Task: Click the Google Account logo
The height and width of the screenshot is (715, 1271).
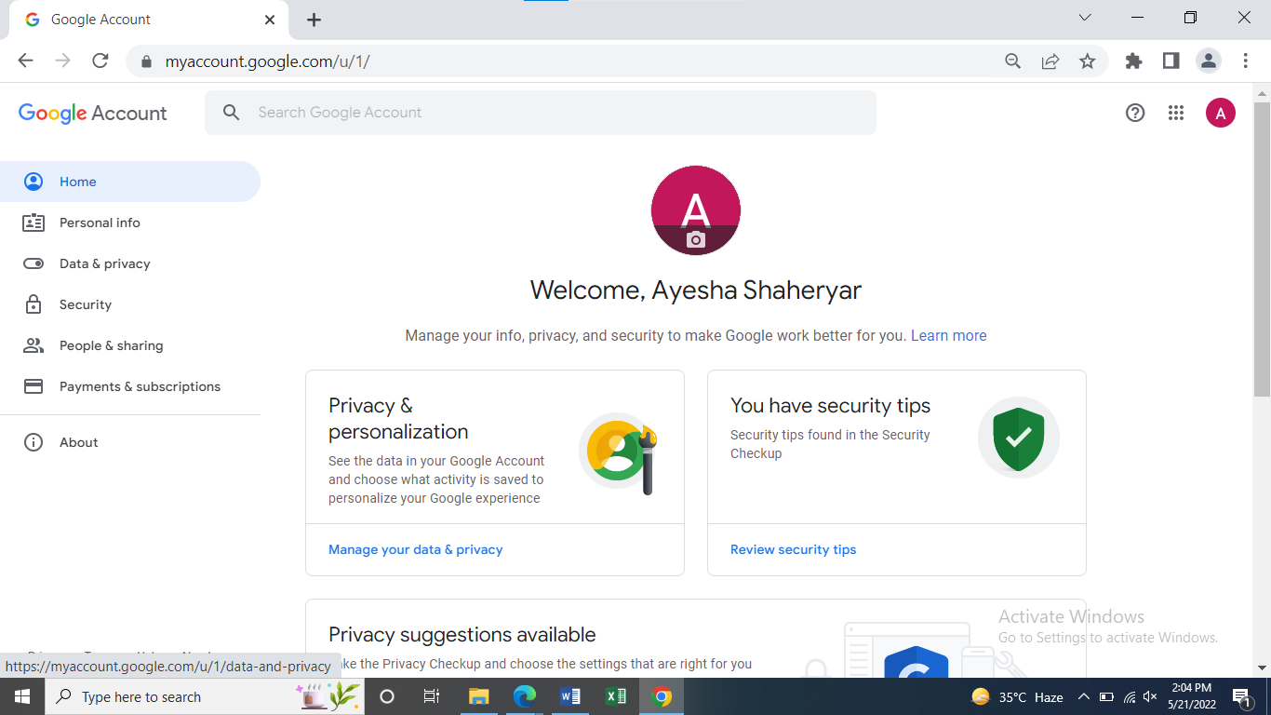Action: (93, 114)
